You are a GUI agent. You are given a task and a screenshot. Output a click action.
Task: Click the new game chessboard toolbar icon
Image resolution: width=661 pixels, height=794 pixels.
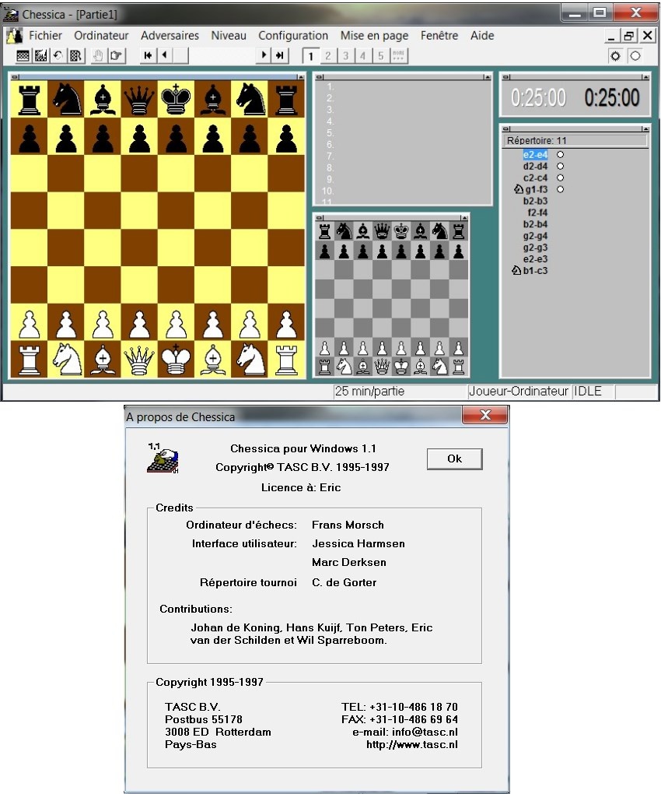click(x=23, y=56)
